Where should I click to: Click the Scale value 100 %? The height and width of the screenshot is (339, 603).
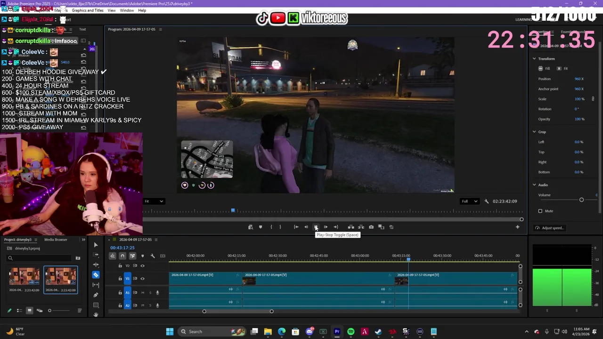click(x=579, y=99)
